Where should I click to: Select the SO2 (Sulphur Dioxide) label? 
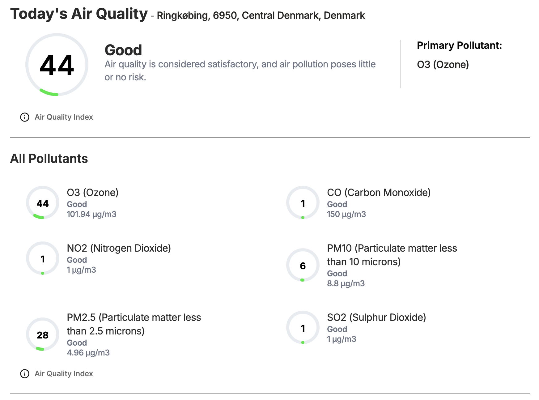click(376, 317)
